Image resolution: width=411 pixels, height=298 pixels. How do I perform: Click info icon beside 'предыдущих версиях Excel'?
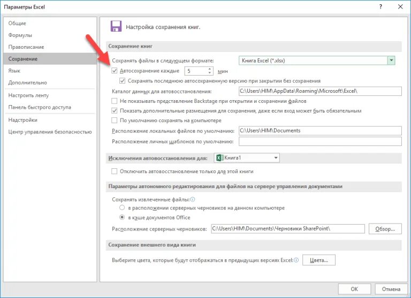point(296,260)
